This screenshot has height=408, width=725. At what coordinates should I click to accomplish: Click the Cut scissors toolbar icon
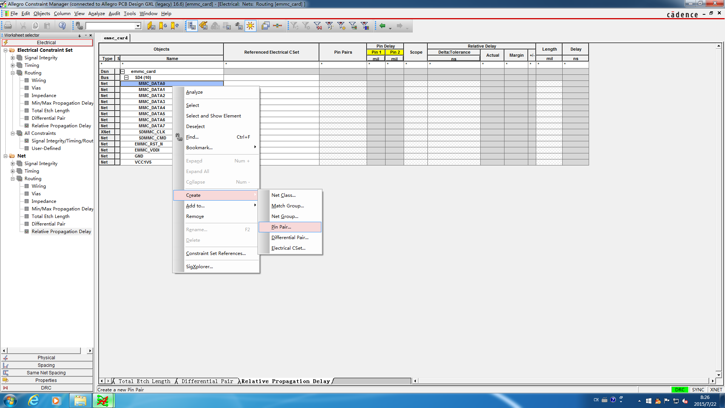click(x=23, y=26)
